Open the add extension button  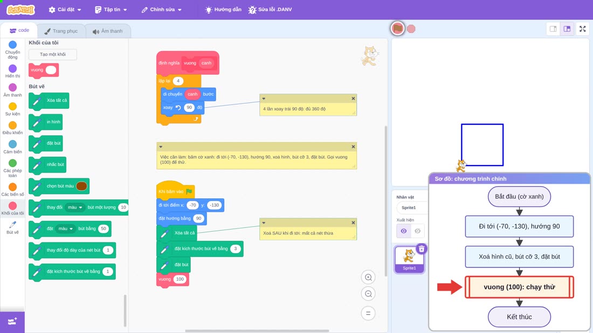(12, 322)
